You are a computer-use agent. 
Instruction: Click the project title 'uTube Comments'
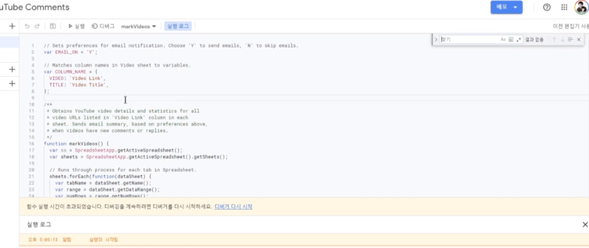34,7
